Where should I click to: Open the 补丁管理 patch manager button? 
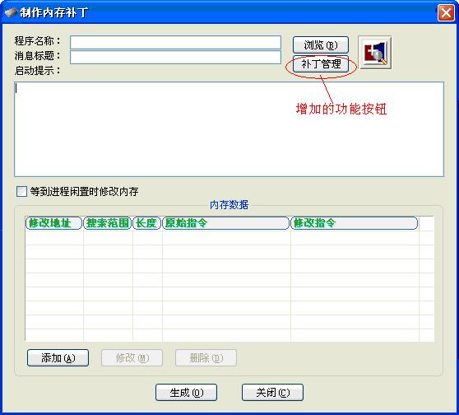pos(321,64)
